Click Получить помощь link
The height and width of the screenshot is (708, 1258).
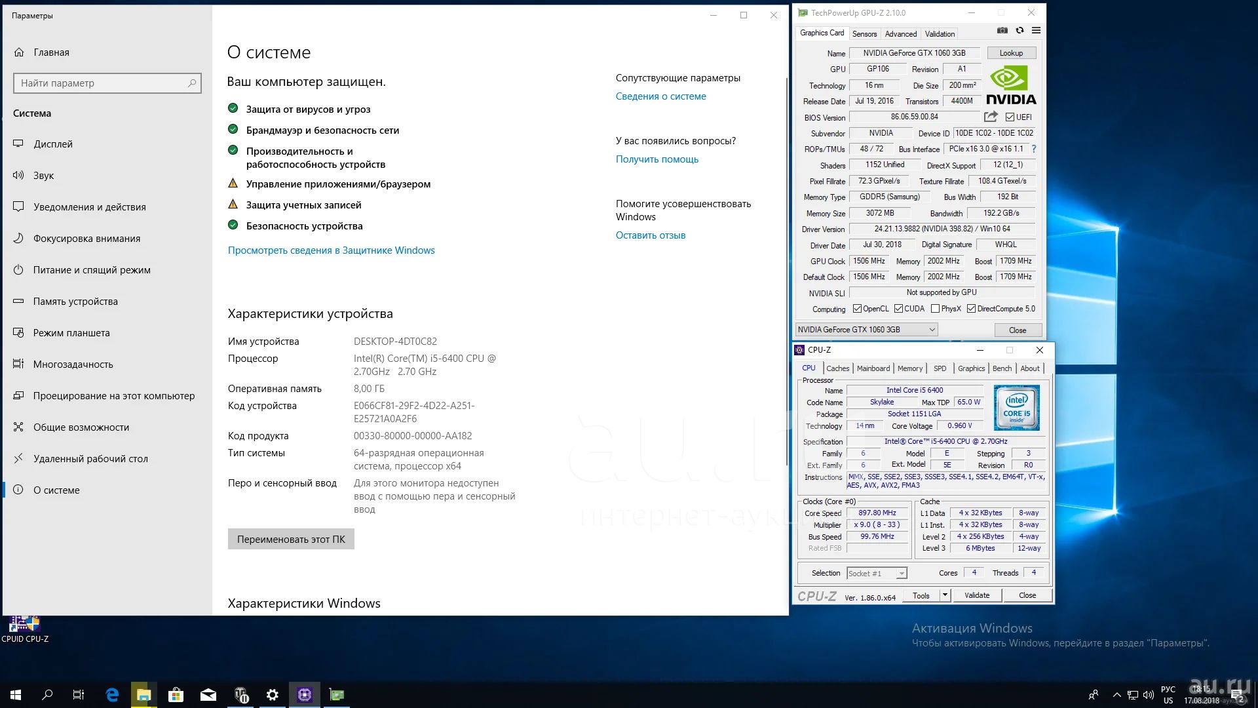click(657, 159)
